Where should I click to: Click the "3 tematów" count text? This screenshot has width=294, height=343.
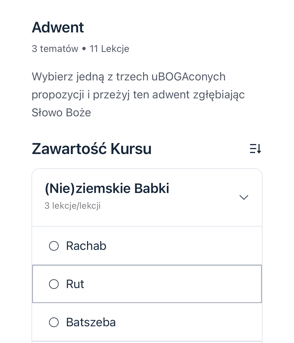click(x=55, y=49)
